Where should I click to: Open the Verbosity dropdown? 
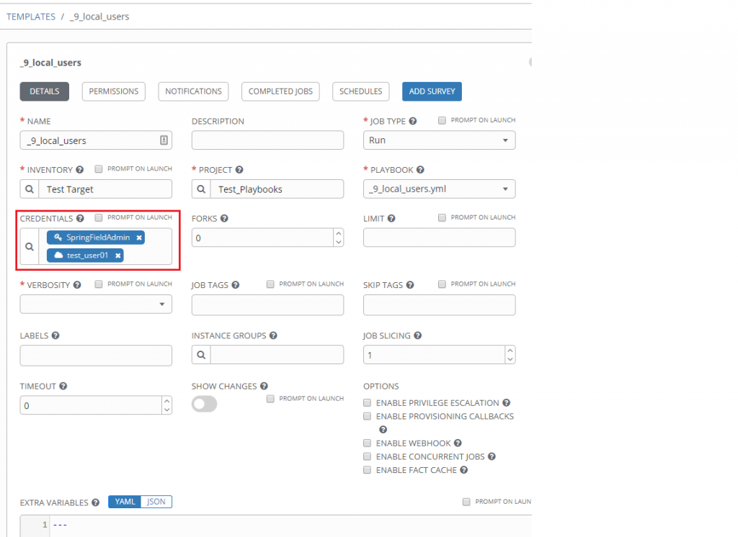[x=96, y=304]
